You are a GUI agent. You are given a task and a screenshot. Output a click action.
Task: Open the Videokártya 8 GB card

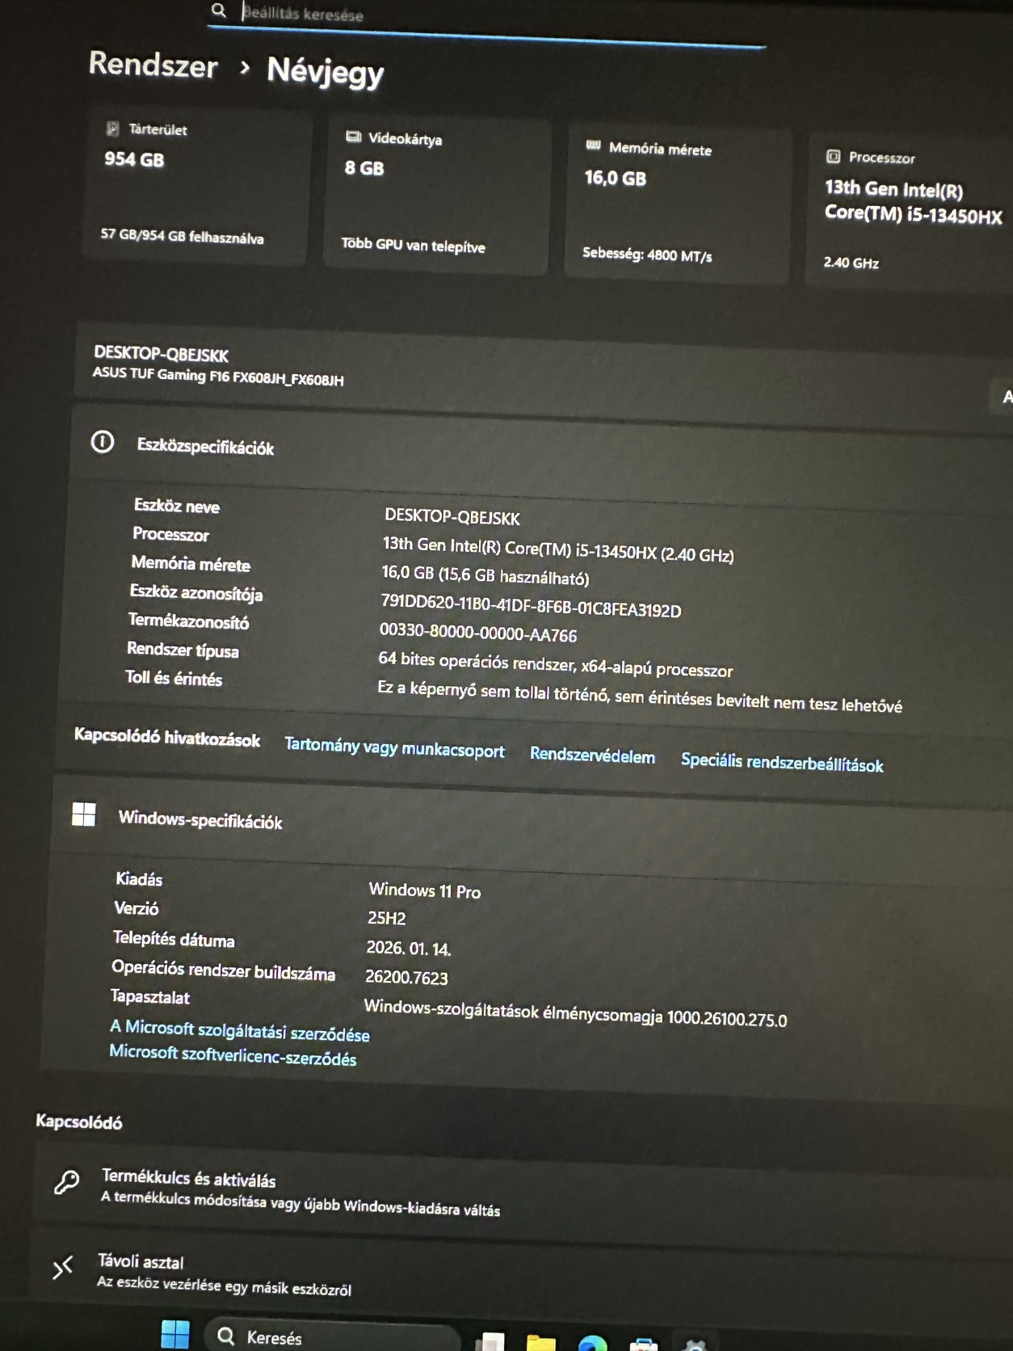click(436, 196)
